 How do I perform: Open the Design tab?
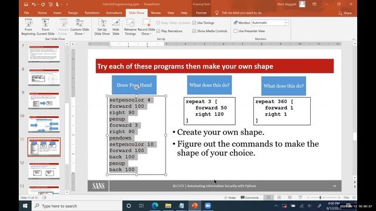pyautogui.click(x=73, y=13)
